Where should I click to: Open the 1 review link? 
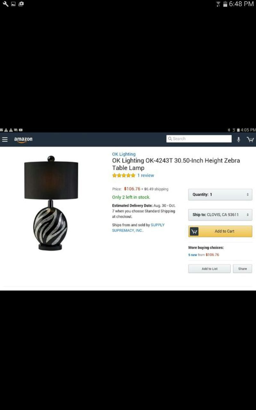click(x=146, y=175)
